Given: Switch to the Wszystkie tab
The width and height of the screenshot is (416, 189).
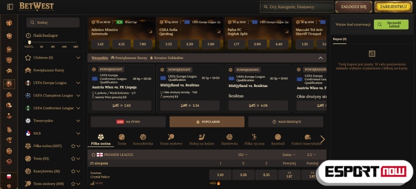Looking at the screenshot, I should 100,58.
